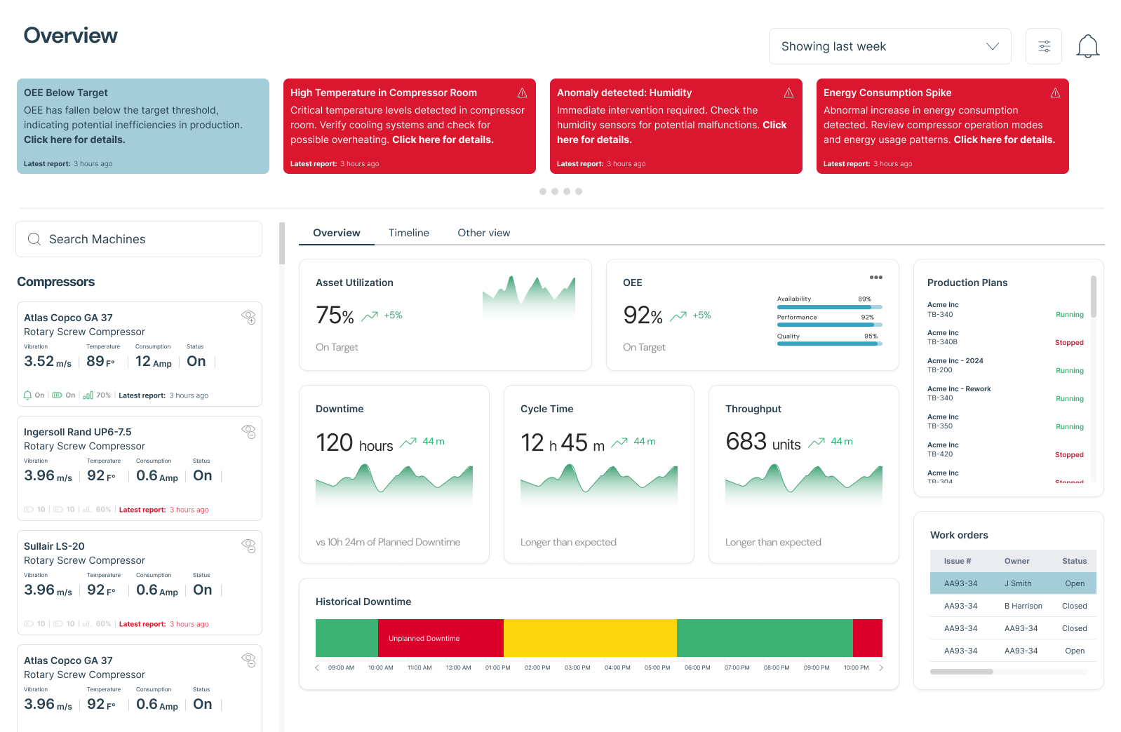Toggle watch eye icon on Sullair LS-20 card
Image resolution: width=1121 pixels, height=732 pixels.
(248, 545)
